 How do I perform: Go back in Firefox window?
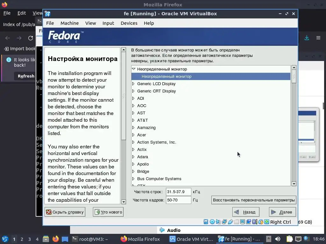pos(8,38)
